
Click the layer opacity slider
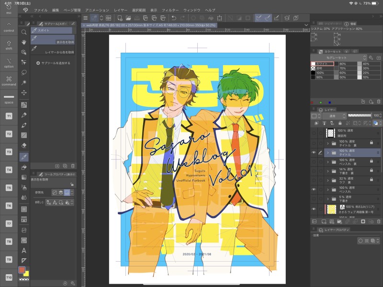[360, 115]
